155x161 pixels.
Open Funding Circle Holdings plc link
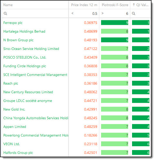[25, 66]
